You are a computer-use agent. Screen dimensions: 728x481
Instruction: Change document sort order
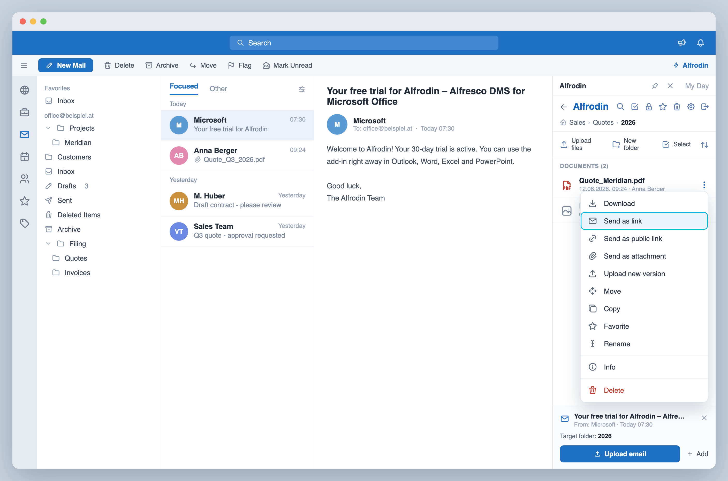tap(704, 145)
